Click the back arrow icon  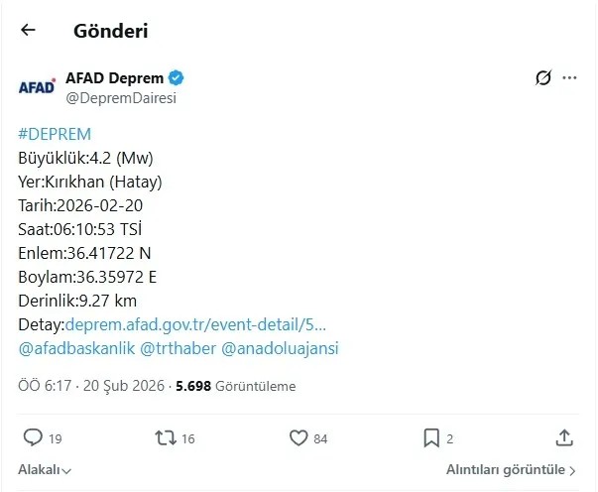[x=28, y=30]
